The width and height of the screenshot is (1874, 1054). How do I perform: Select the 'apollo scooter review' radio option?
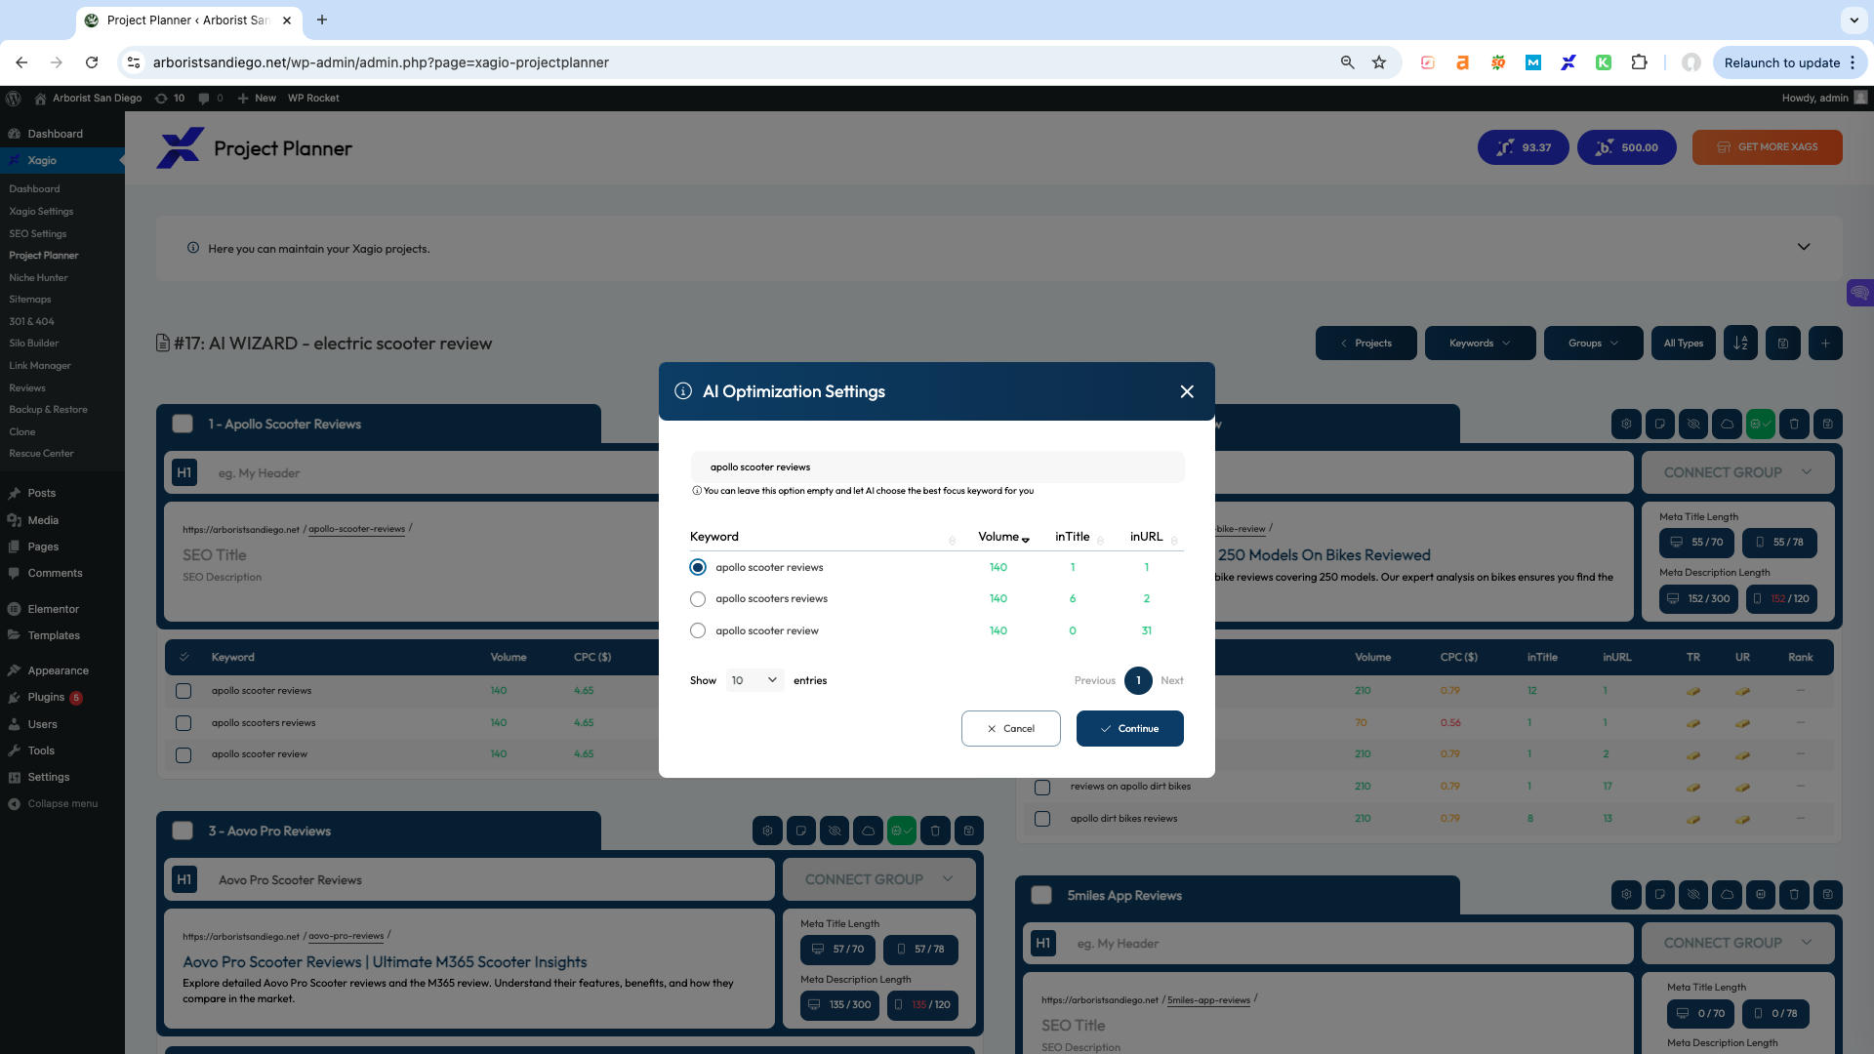[x=698, y=630]
